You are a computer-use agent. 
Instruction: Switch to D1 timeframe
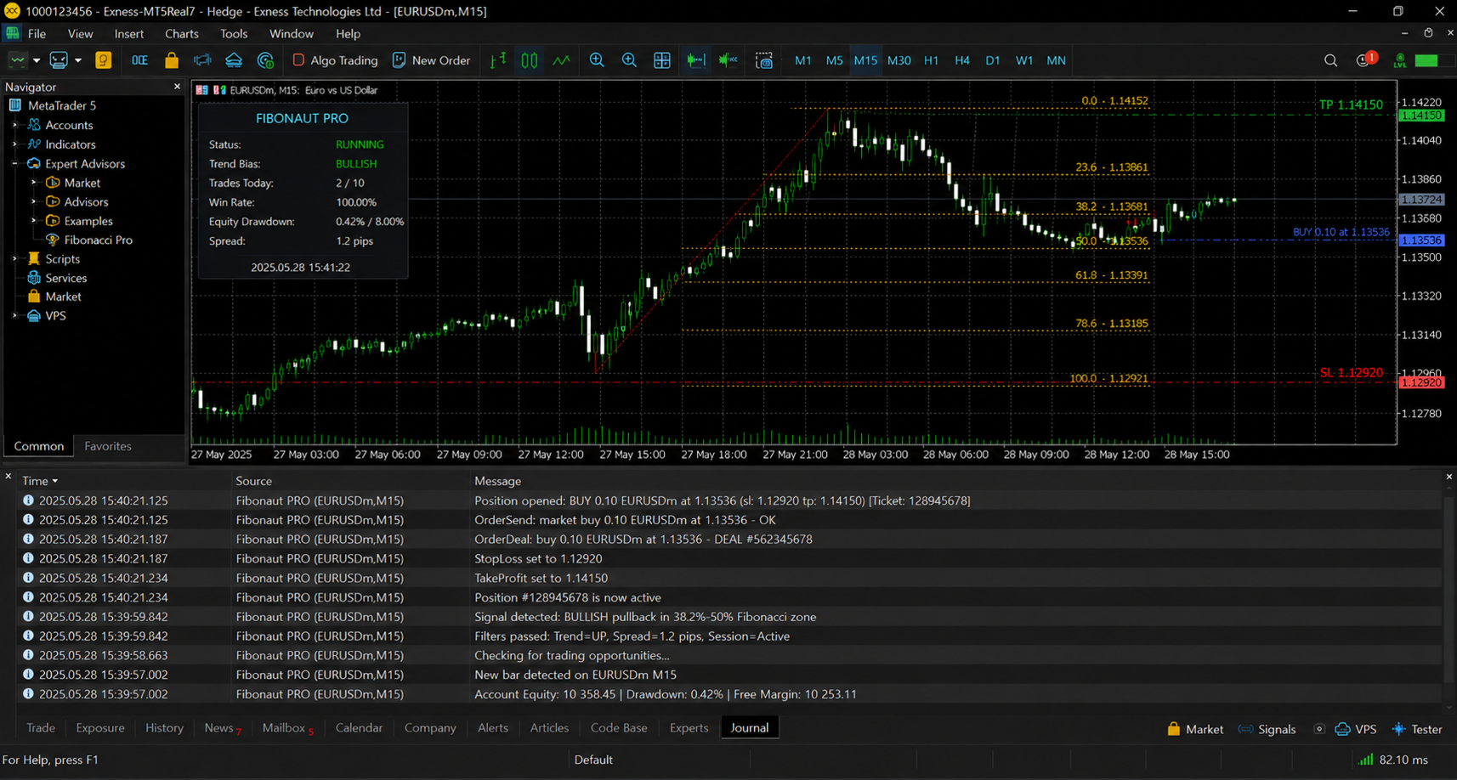coord(992,60)
